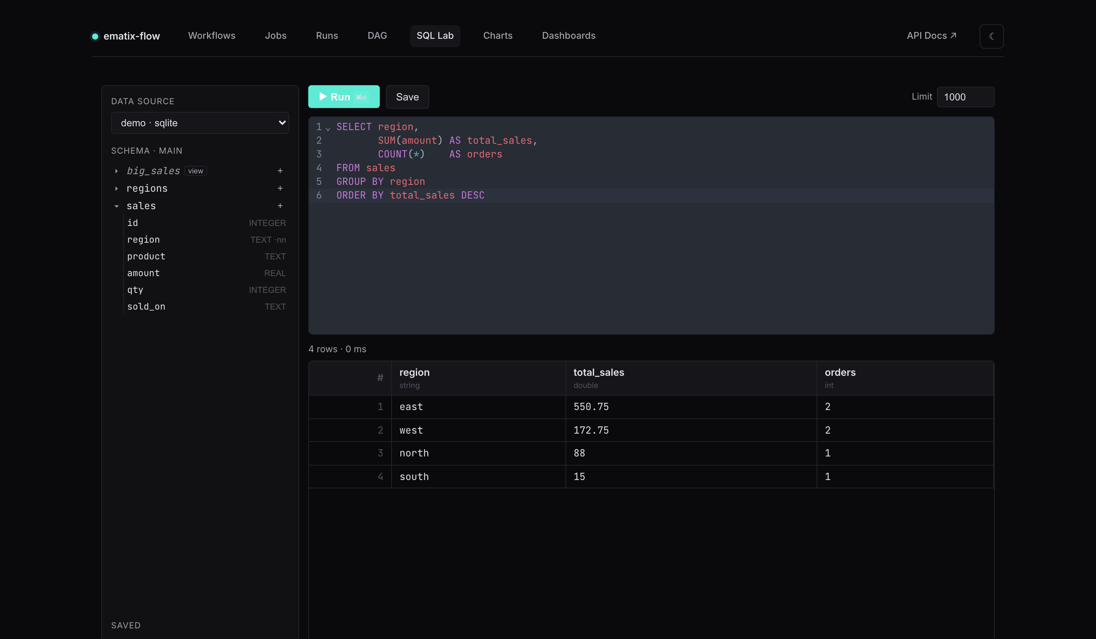Click the ematix-flow logo dot
Viewport: 1096px width, 639px height.
pos(95,36)
